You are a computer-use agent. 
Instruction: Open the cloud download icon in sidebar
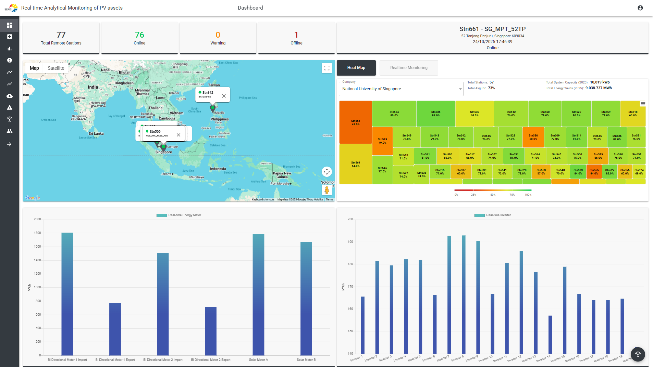(x=10, y=96)
